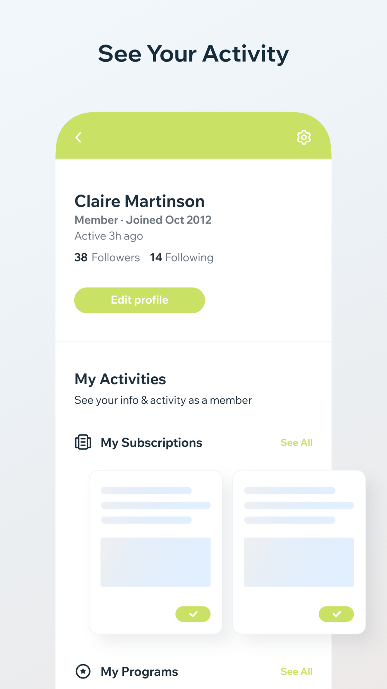Click the Member Joined Oct 2012 text
Viewport: 387px width, 689px height.
pyautogui.click(x=143, y=220)
